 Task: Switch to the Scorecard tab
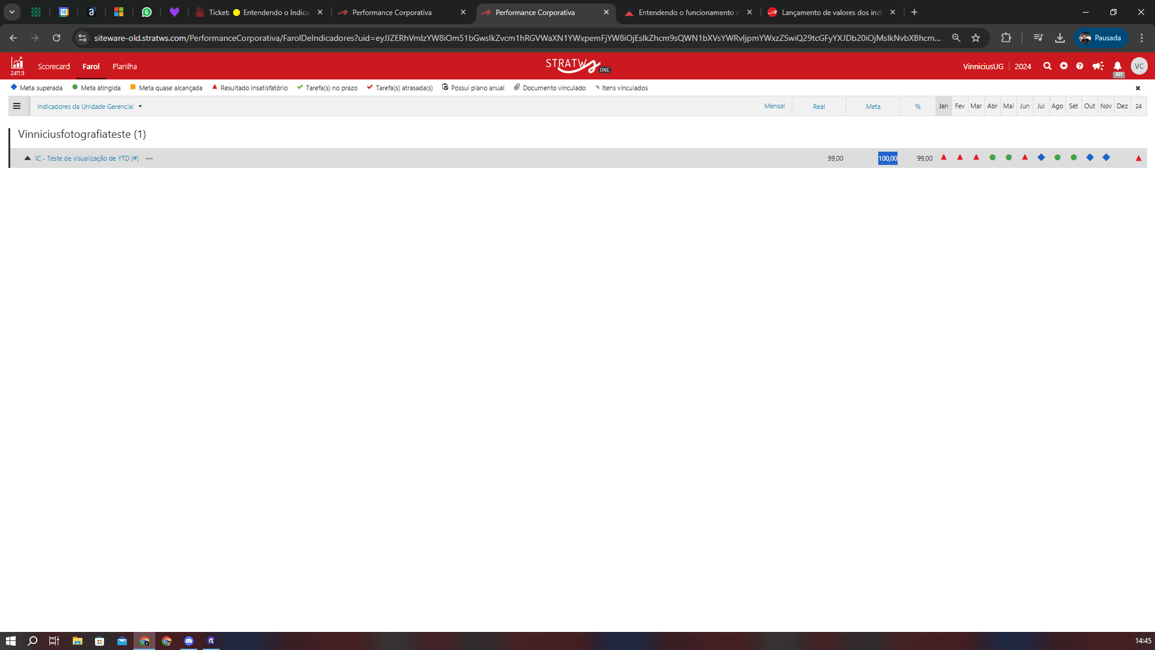point(54,66)
